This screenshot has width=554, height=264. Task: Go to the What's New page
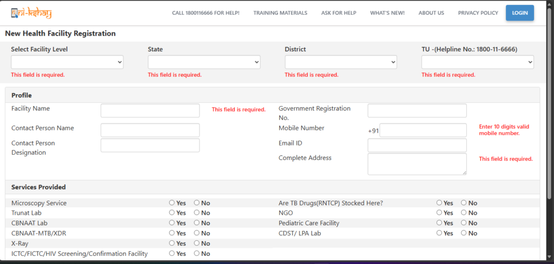[387, 13]
